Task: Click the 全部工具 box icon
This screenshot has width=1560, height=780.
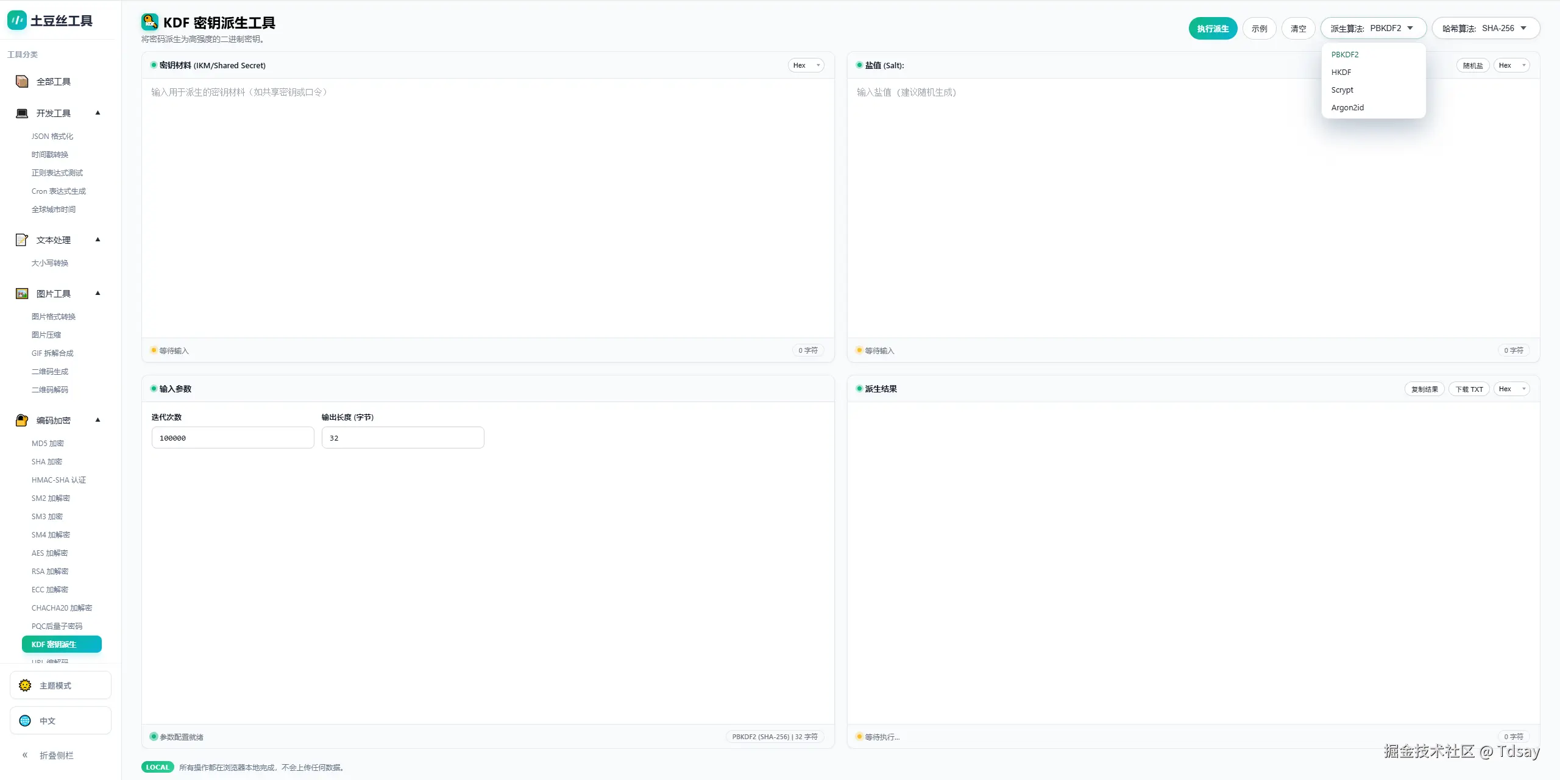Action: [x=22, y=82]
